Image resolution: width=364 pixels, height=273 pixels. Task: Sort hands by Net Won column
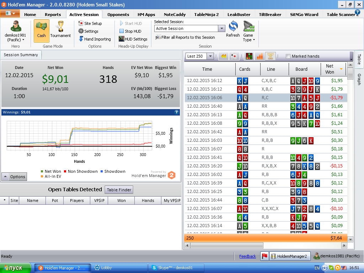coord(333,69)
